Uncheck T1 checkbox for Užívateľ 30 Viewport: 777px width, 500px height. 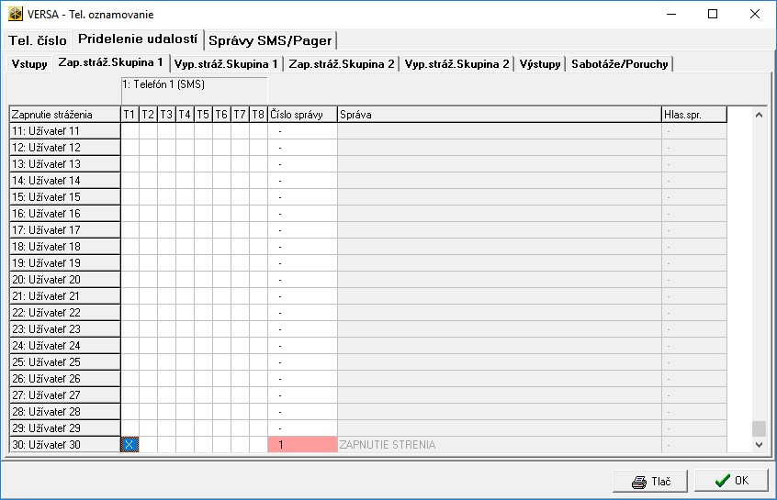pyautogui.click(x=129, y=445)
